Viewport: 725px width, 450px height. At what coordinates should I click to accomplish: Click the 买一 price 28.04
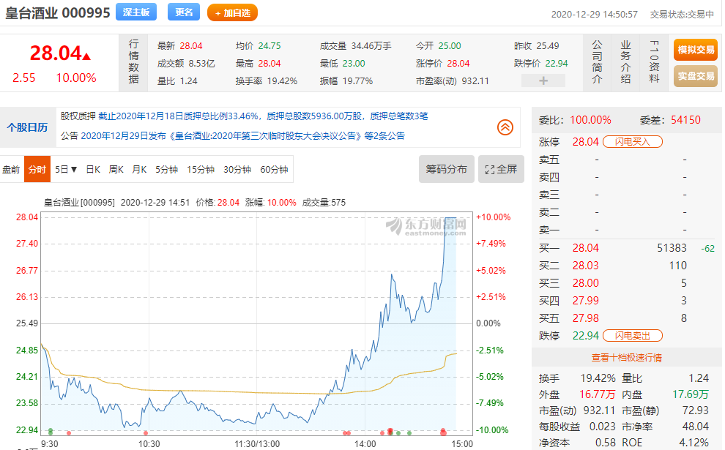(585, 248)
